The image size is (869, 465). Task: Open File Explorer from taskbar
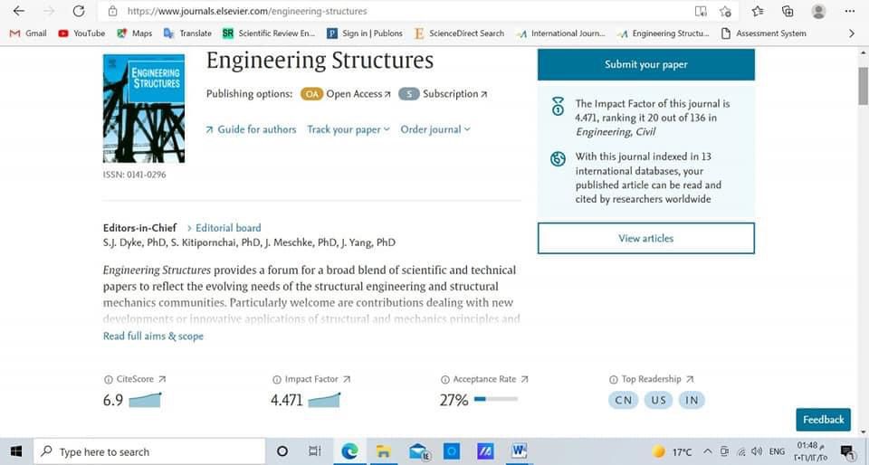383,451
